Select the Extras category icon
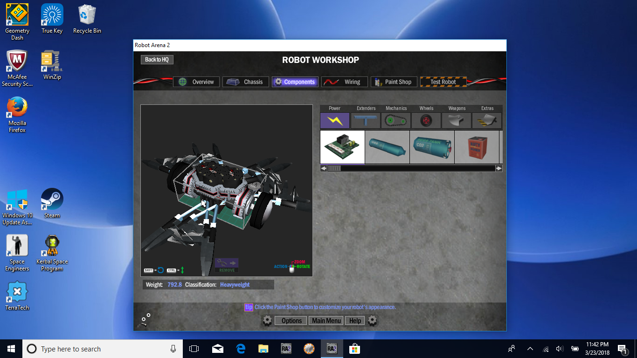Viewport: 637px width, 358px height. 487,121
